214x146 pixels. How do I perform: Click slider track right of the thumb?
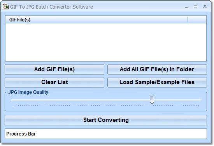(x=177, y=100)
